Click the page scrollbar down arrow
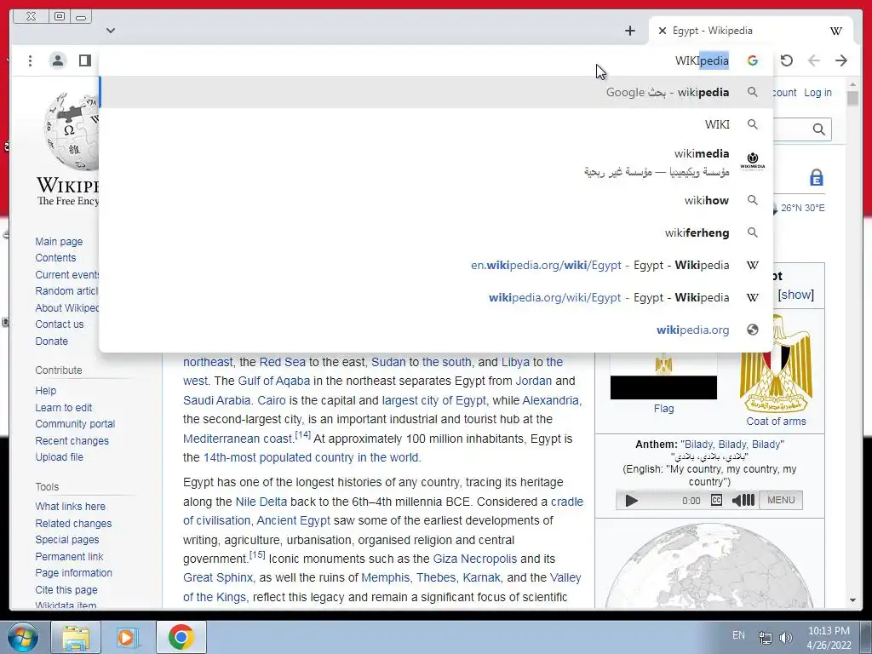The width and height of the screenshot is (872, 654). click(852, 600)
